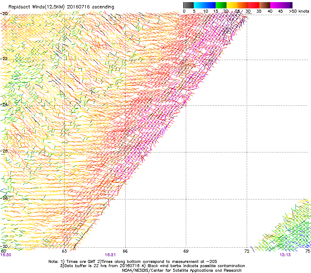311x273 pixels.
Task: Click the gray 0-5 knots color swatch
Action: coord(188,5)
